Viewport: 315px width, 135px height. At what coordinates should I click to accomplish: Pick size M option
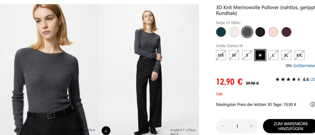coord(260,55)
